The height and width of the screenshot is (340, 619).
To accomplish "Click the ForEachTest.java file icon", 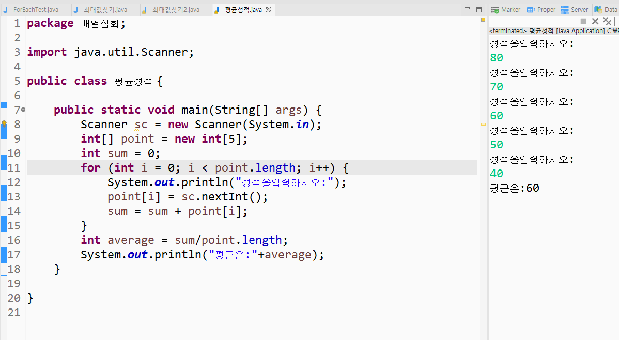I will (6, 10).
